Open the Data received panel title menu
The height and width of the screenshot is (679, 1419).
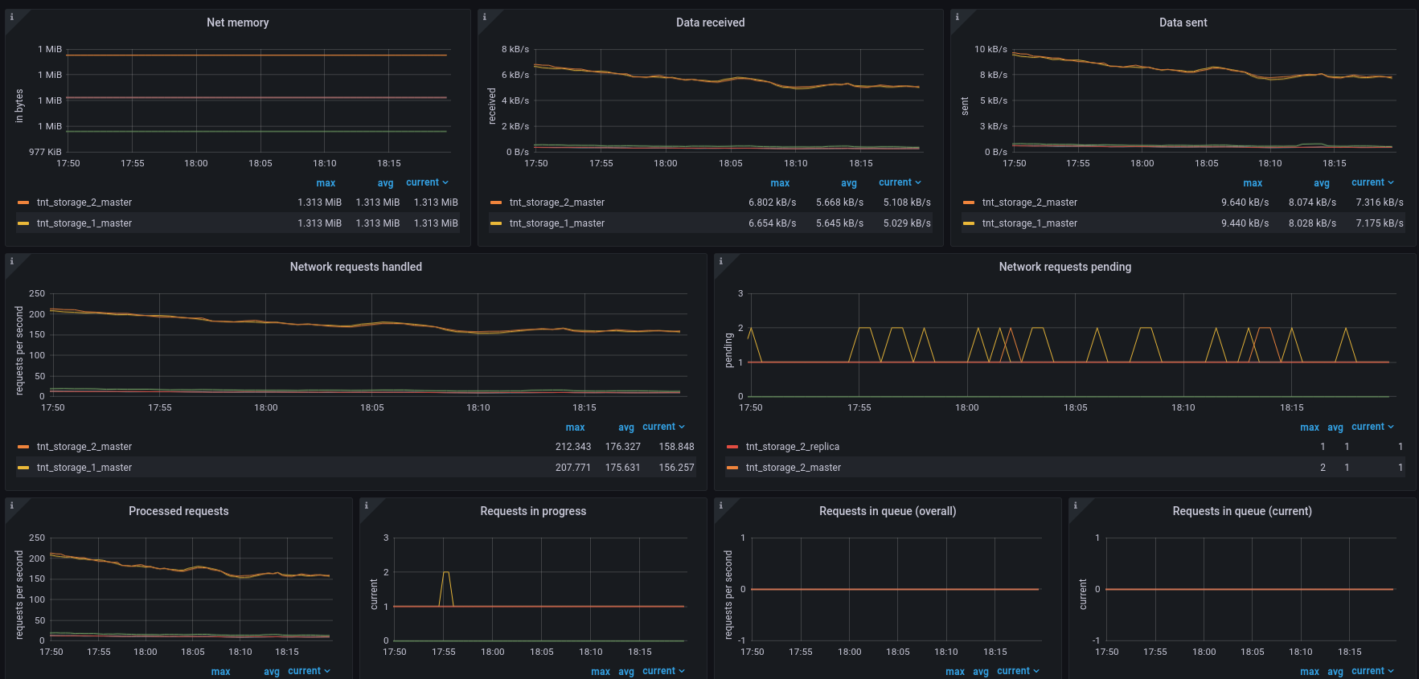tap(711, 22)
